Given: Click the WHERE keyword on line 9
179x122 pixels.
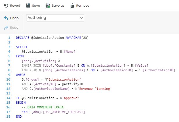Looking at the screenshot, I should click(x=21, y=75).
